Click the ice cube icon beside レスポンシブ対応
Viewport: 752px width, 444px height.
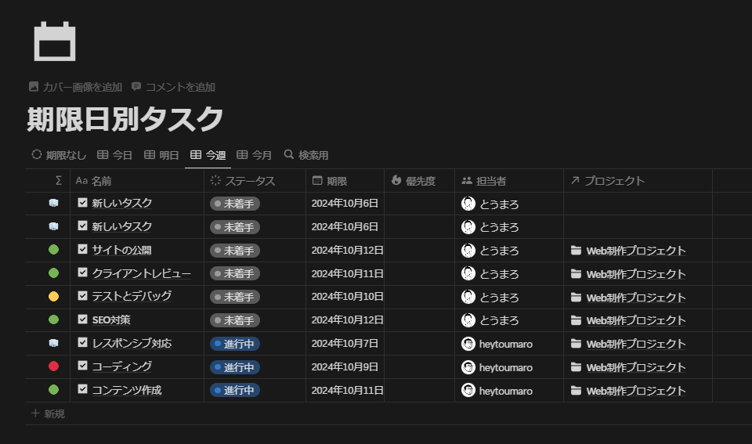pyautogui.click(x=53, y=343)
